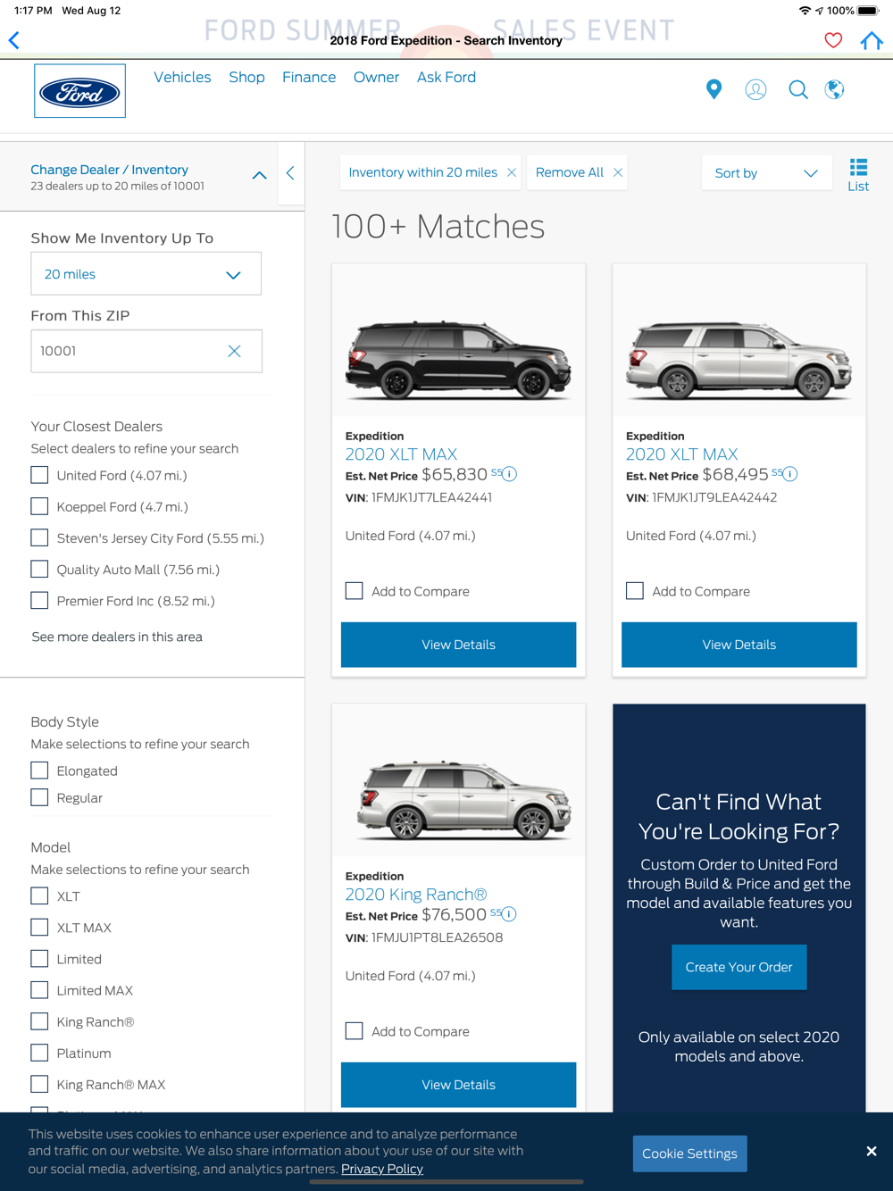Open price info icon for $65,830 Expedition
Screen dimensions: 893x1191
tap(509, 474)
